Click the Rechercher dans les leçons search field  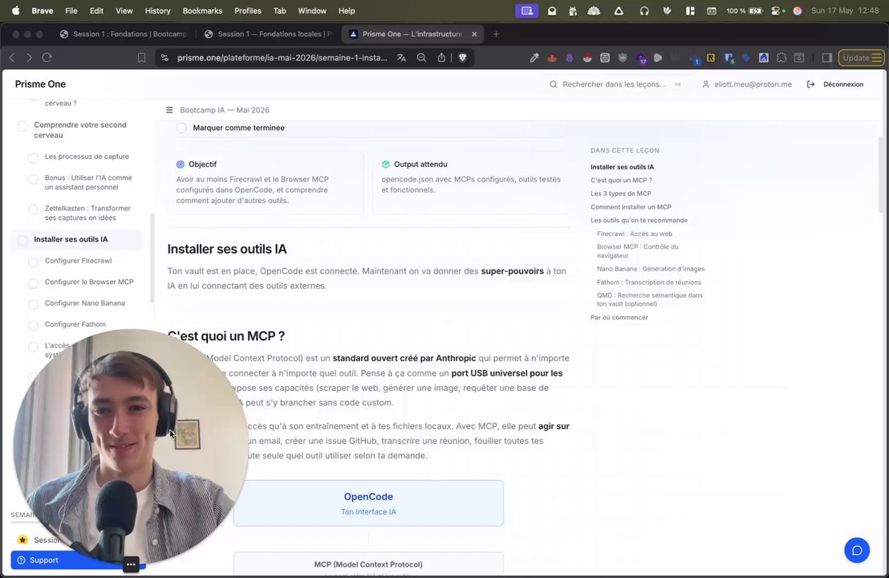coord(615,84)
